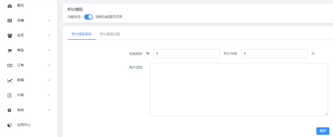The width and height of the screenshot is (333, 137).
Task: Grab the 用户须知 textarea resize handle
Action: point(326,114)
